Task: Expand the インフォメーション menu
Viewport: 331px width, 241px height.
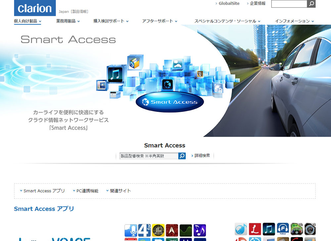Action: coord(294,21)
